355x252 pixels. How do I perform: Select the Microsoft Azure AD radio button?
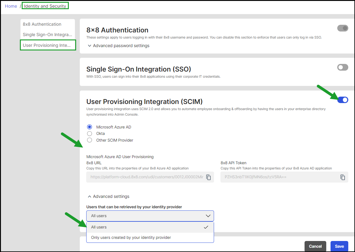coord(89,127)
